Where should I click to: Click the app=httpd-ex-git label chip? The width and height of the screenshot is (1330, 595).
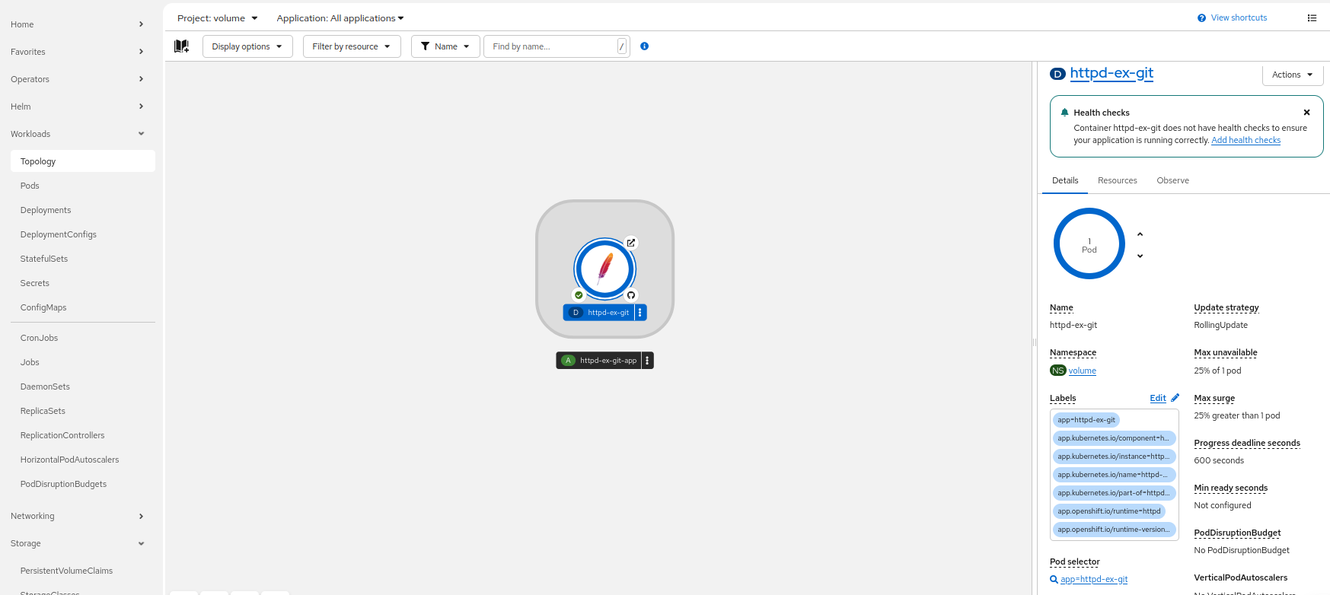1086,420
